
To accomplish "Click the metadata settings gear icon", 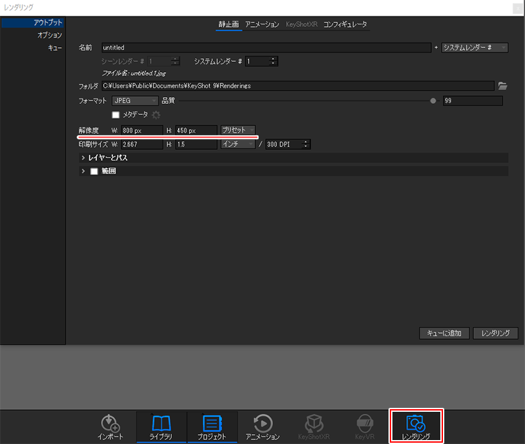I will point(156,115).
